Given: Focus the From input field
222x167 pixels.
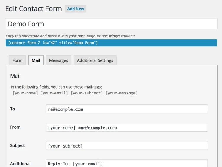Looking at the screenshot, I should pos(127,127).
